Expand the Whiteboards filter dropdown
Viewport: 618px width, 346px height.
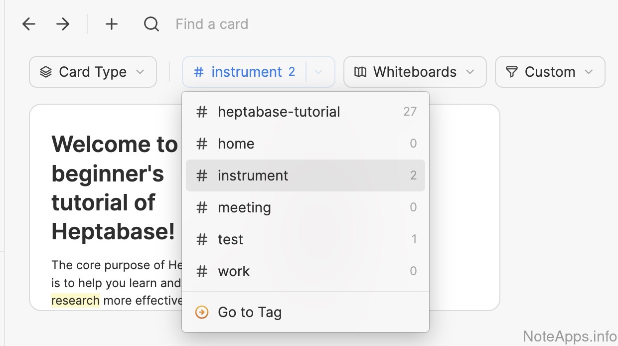click(x=415, y=72)
